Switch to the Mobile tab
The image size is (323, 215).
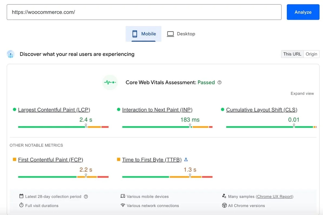tap(143, 34)
